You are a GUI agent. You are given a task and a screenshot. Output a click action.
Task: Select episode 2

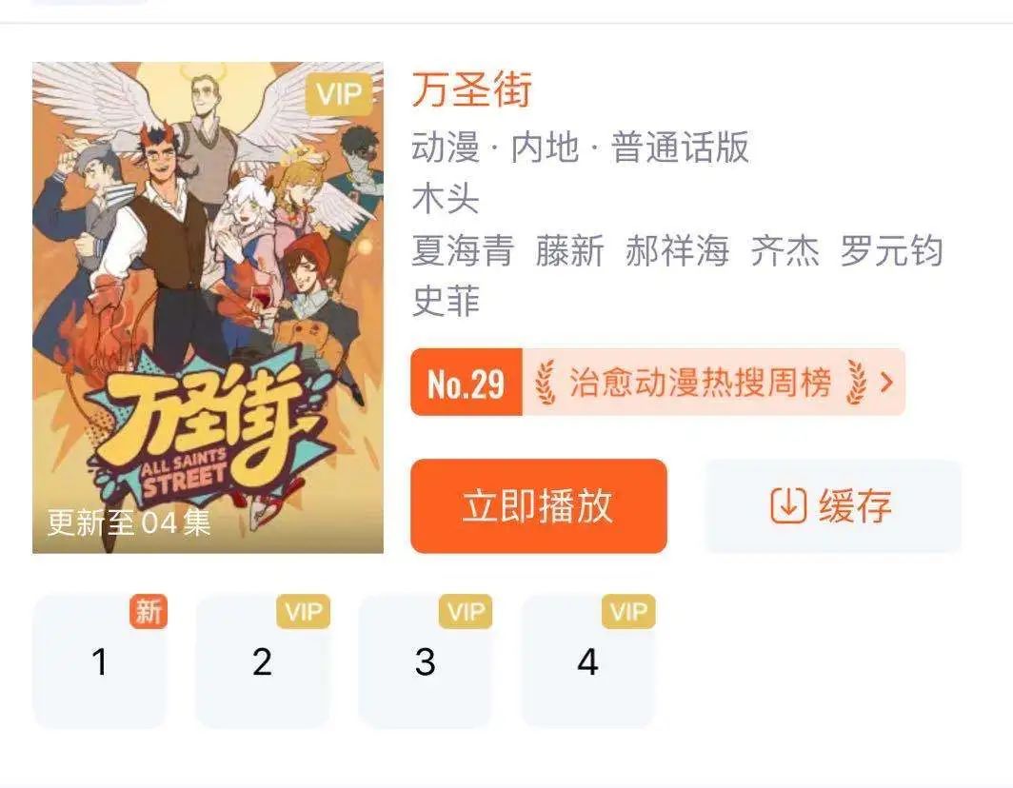tap(263, 662)
